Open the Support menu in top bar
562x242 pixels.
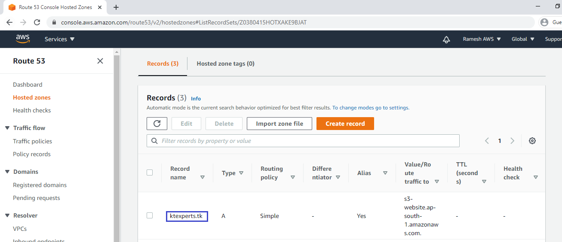click(x=553, y=39)
